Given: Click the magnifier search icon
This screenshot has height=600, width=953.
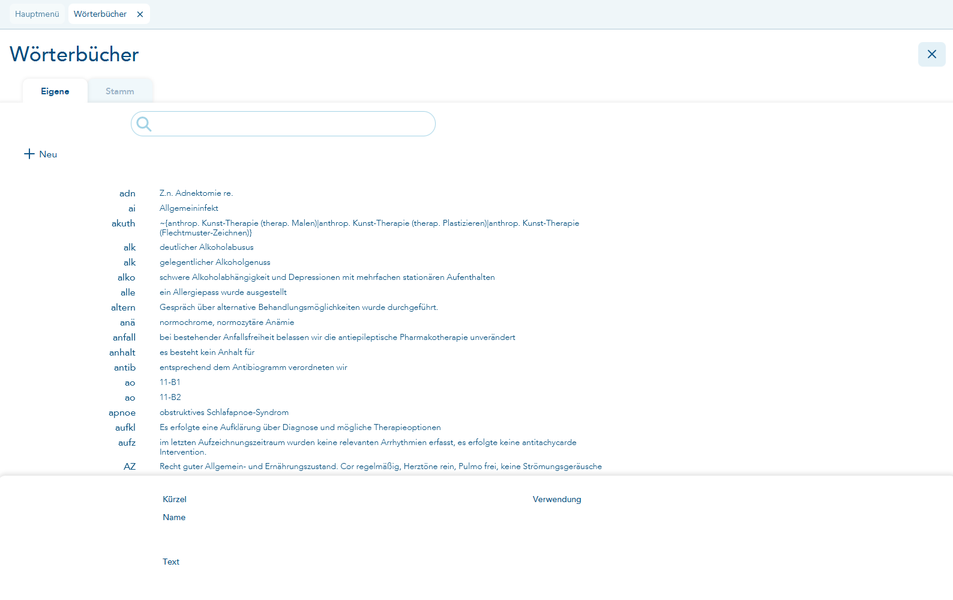Looking at the screenshot, I should click(144, 124).
